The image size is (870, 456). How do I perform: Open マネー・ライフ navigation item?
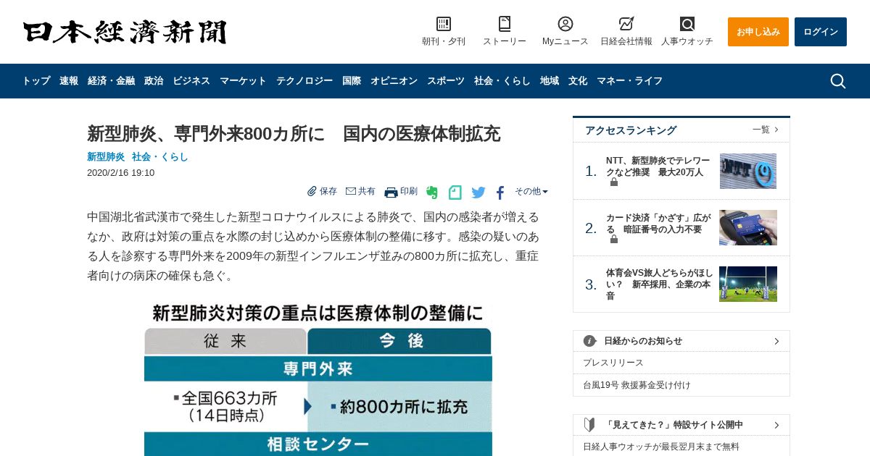pos(630,81)
